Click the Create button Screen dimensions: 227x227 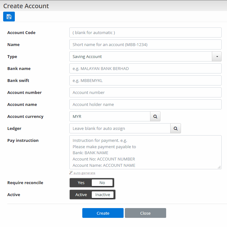(x=103, y=213)
